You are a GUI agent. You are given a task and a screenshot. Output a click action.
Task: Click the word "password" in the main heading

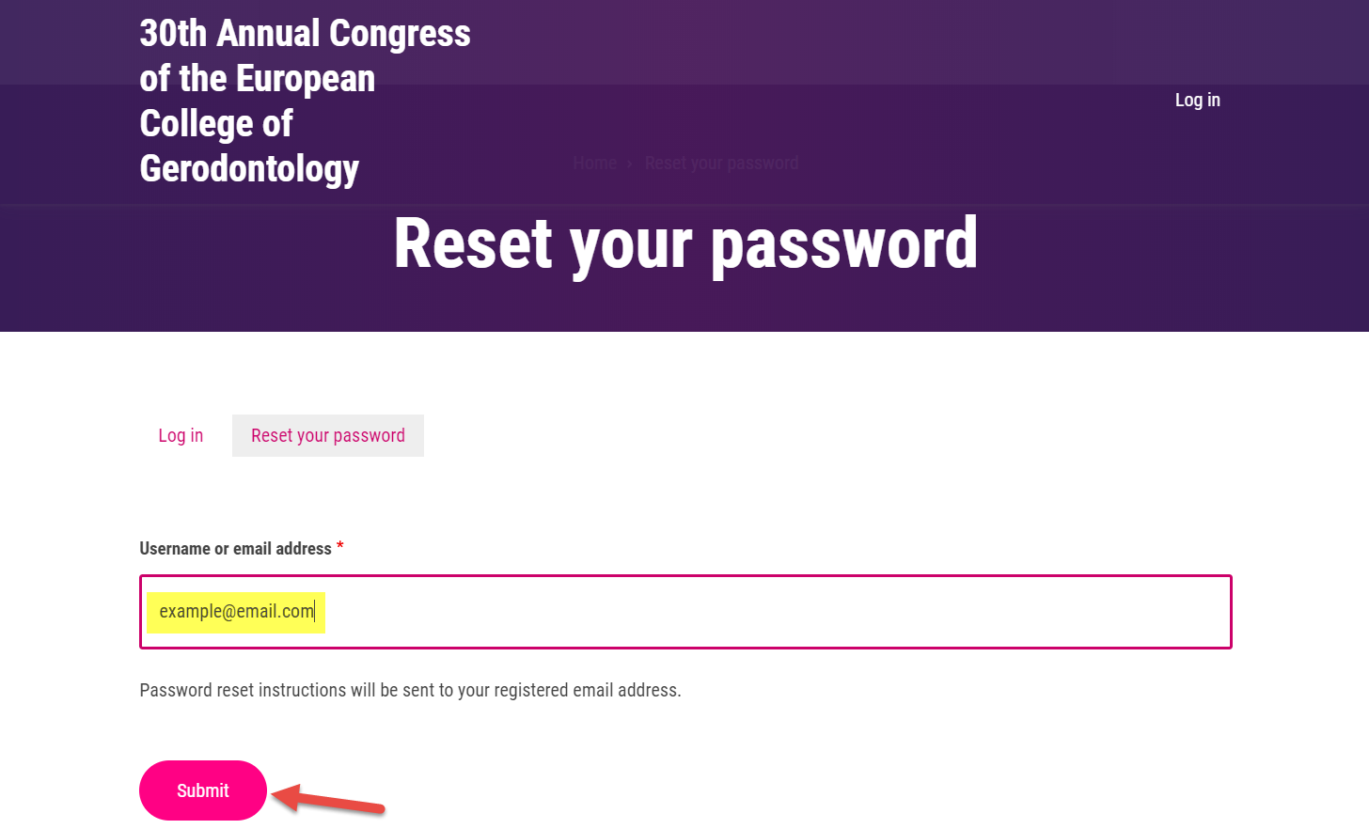click(x=843, y=243)
